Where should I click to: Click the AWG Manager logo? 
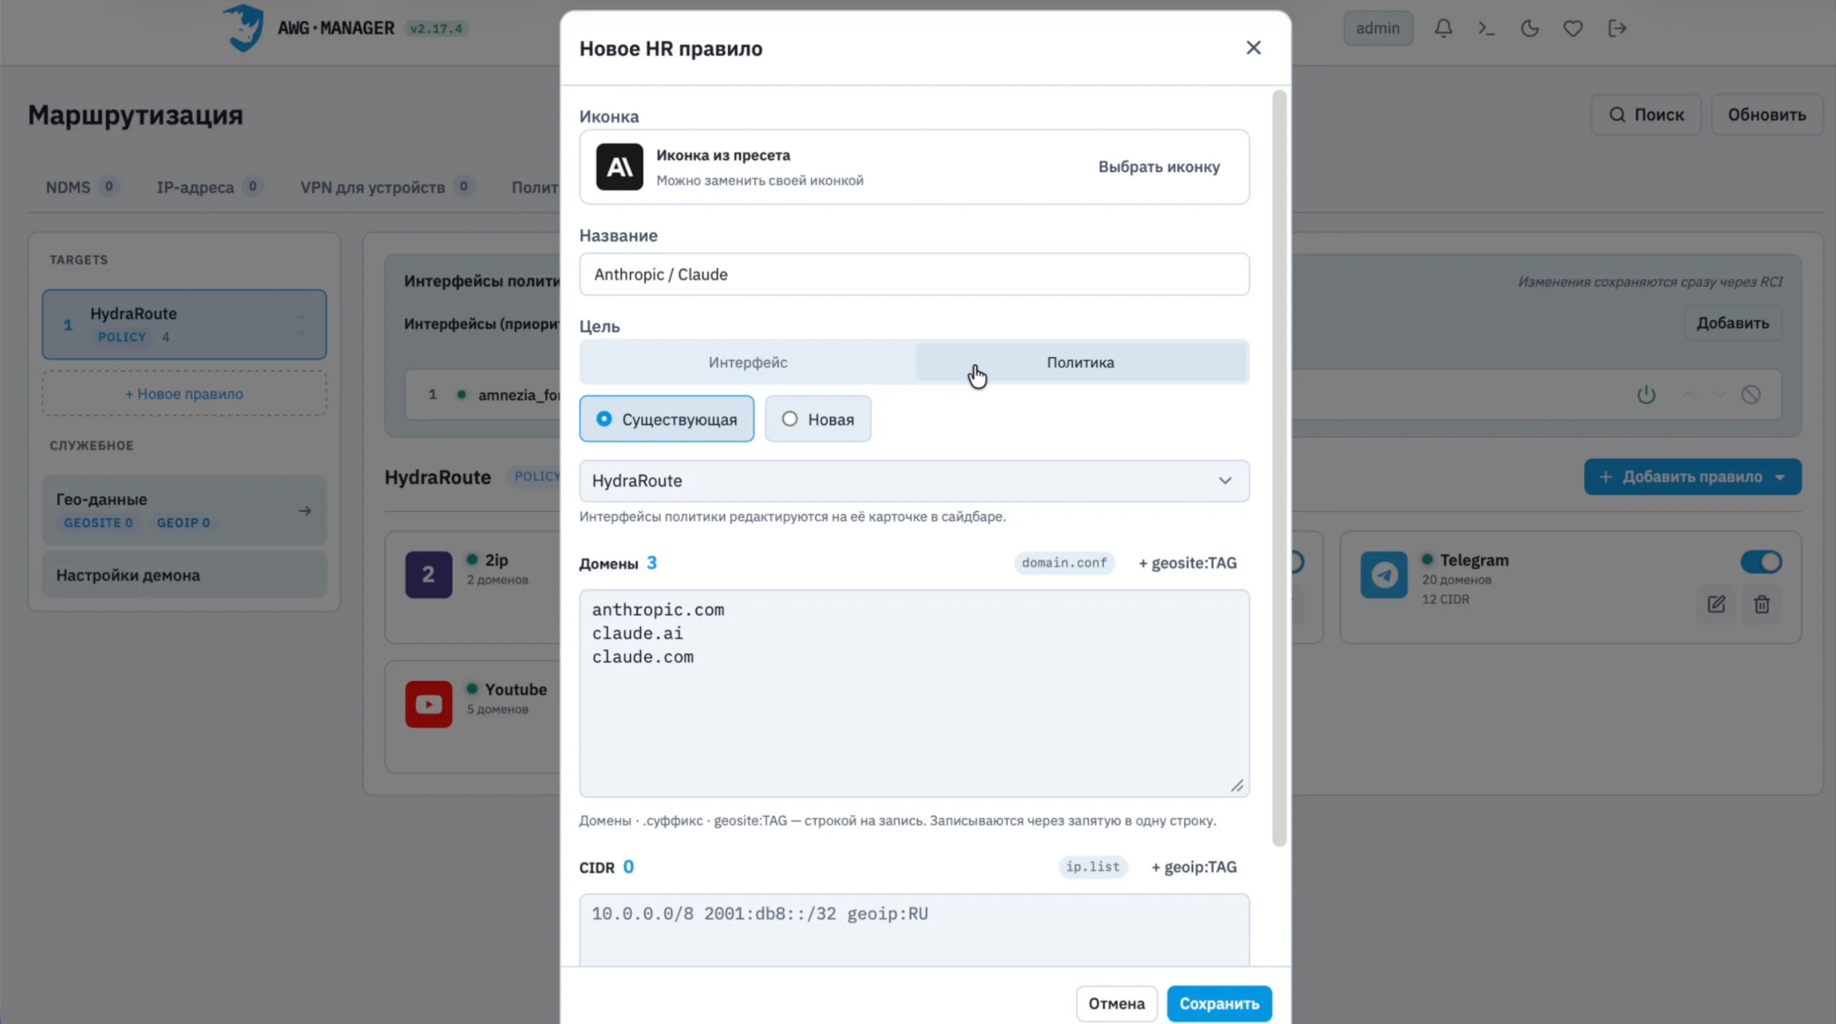pos(243,28)
